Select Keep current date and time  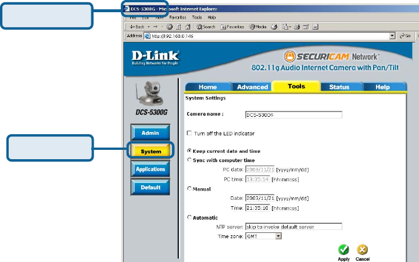(x=189, y=150)
